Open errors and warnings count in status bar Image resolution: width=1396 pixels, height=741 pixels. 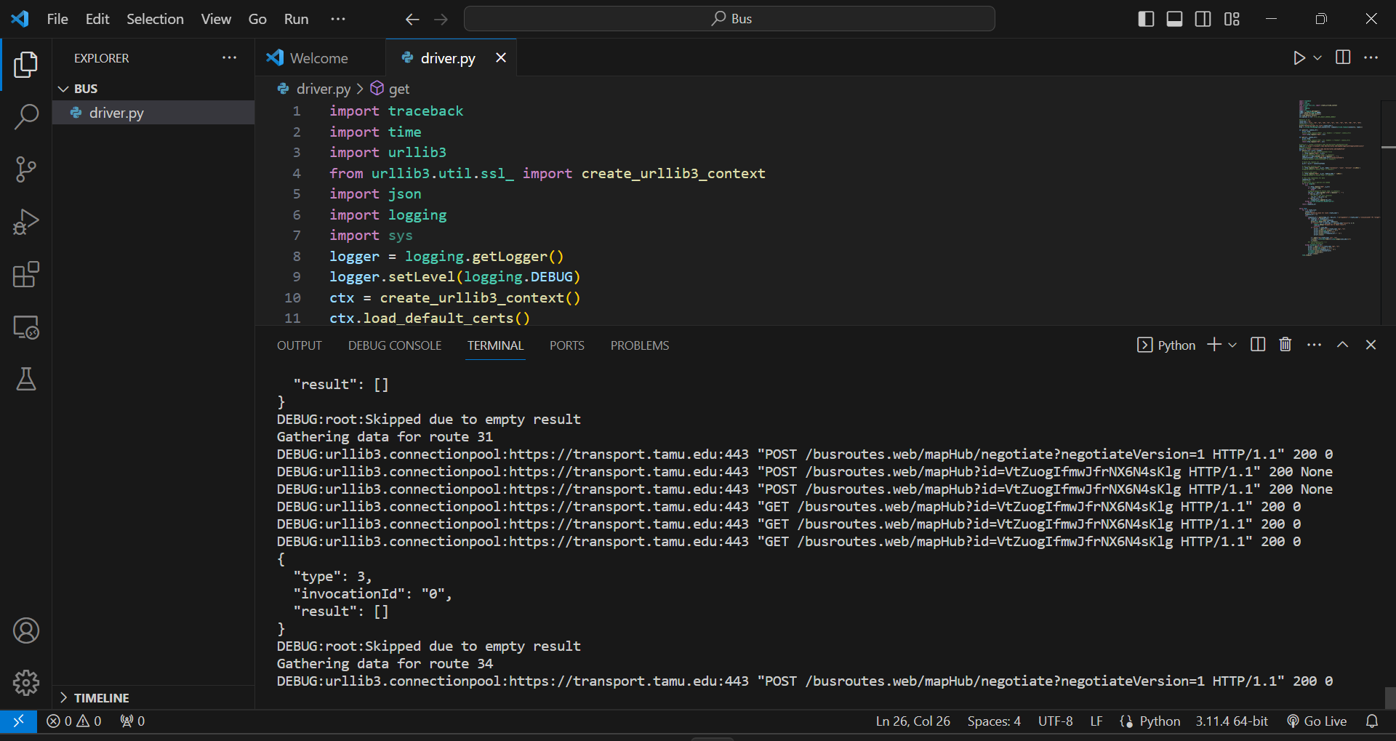pyautogui.click(x=74, y=721)
